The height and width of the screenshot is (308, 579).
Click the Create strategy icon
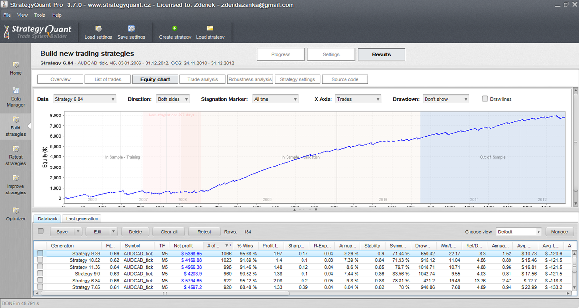tap(175, 29)
